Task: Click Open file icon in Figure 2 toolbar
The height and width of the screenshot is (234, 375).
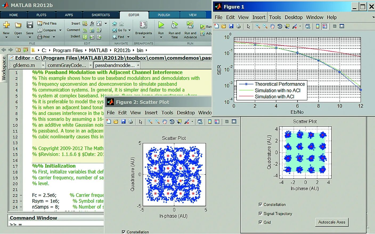Action: coord(116,122)
